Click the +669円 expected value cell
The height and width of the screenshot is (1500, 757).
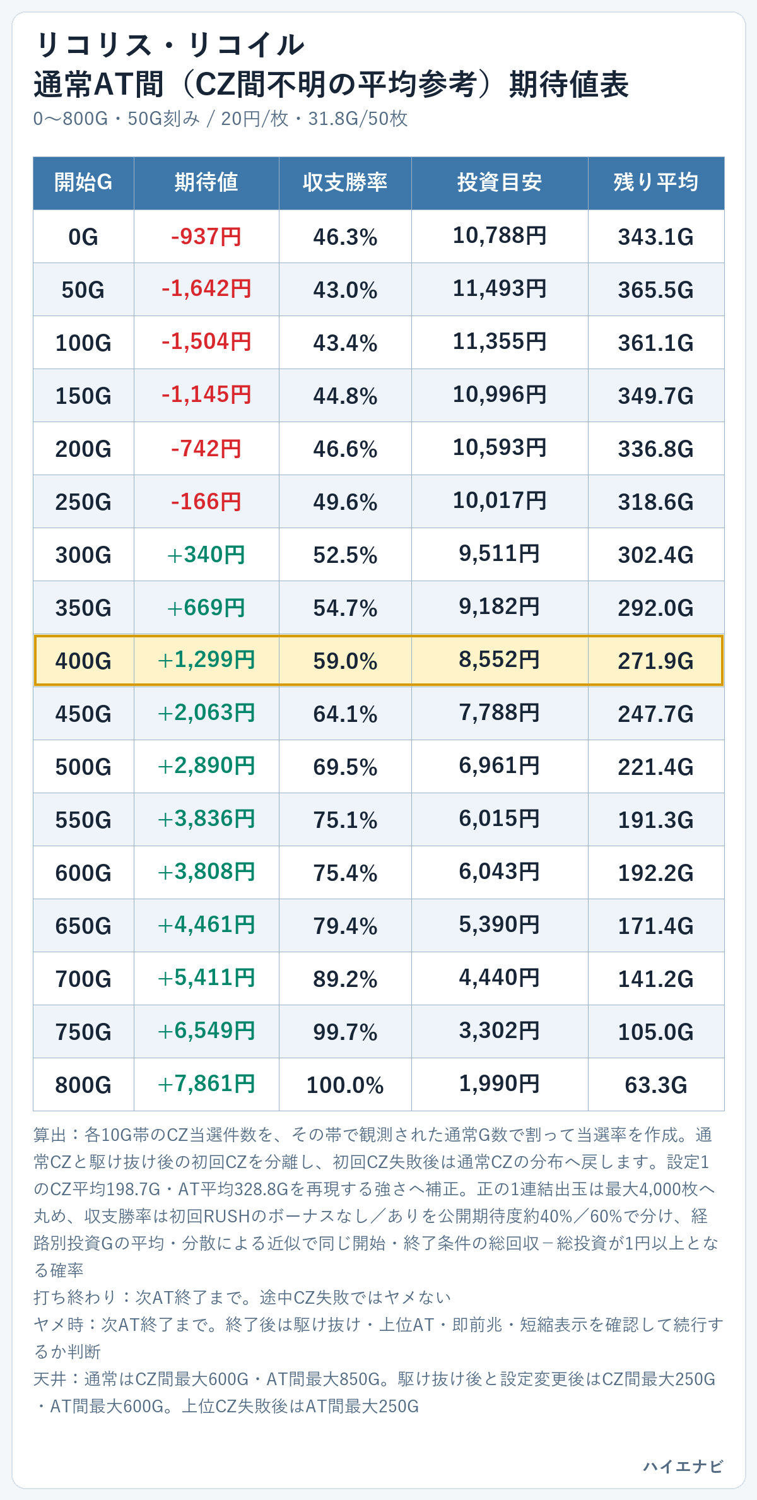click(206, 608)
